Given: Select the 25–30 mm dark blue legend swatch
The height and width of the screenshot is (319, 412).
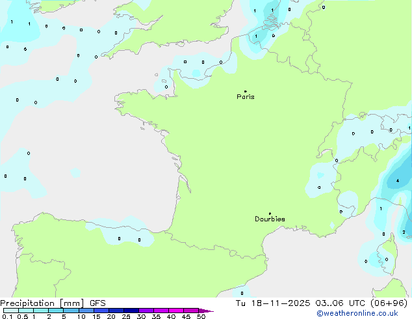Looking at the screenshot, I should [131, 311].
